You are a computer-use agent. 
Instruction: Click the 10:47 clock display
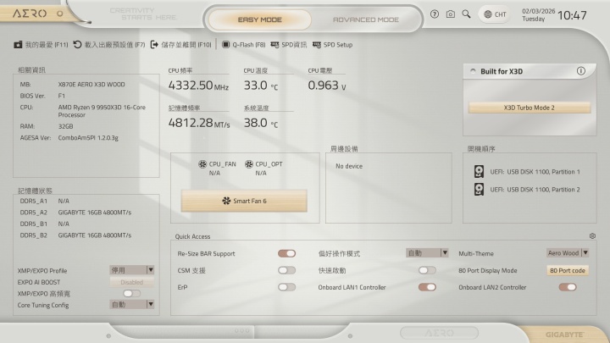[572, 15]
